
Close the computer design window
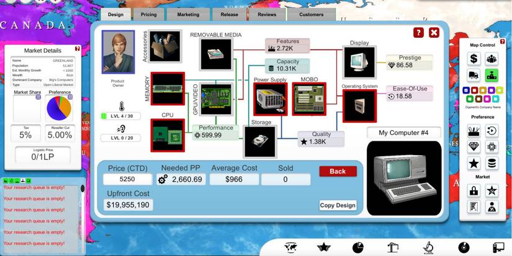point(434,33)
